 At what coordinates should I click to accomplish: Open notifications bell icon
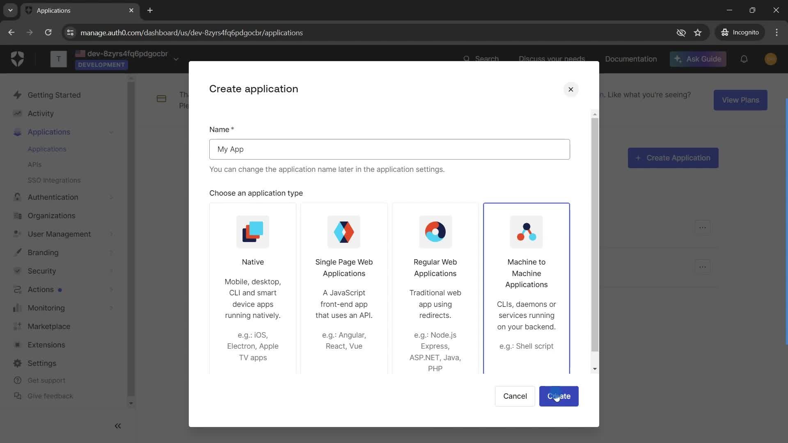(x=744, y=59)
